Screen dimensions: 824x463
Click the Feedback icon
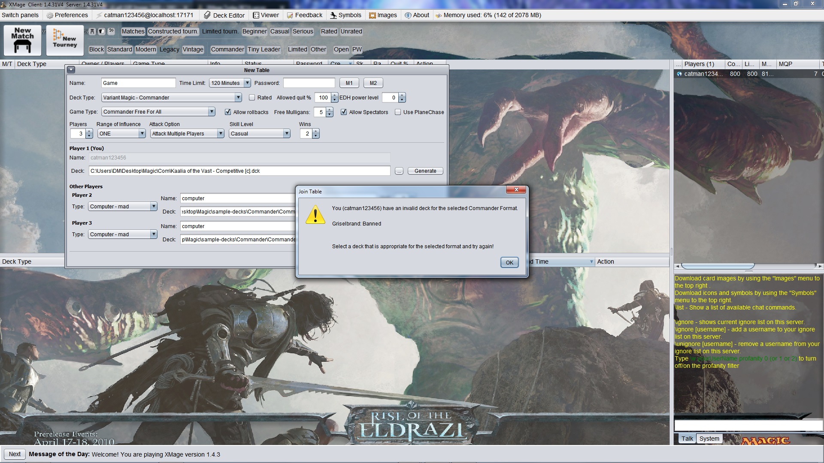point(290,15)
